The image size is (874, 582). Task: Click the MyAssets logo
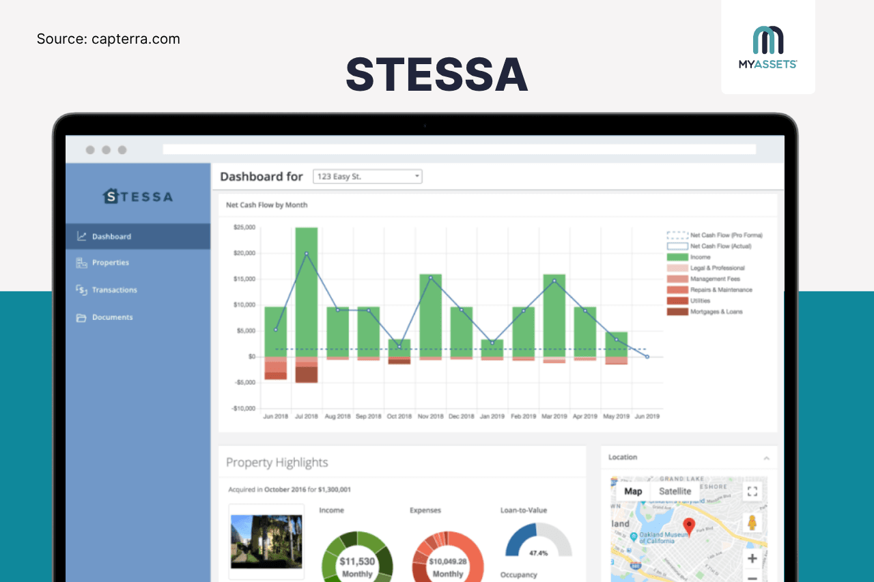[768, 47]
